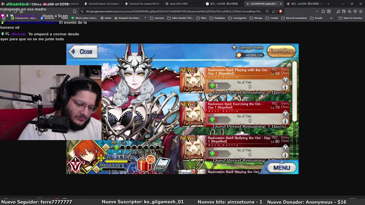Open the browser extensions puzzle icon
Screen dimensions: 365x205
(323, 11)
